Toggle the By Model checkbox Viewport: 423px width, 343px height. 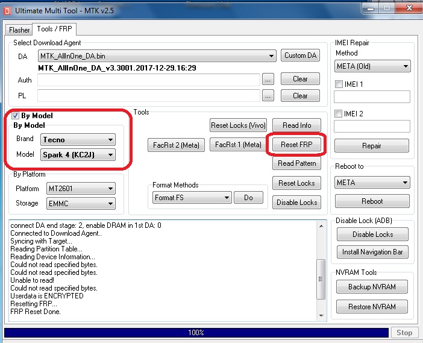[16, 116]
